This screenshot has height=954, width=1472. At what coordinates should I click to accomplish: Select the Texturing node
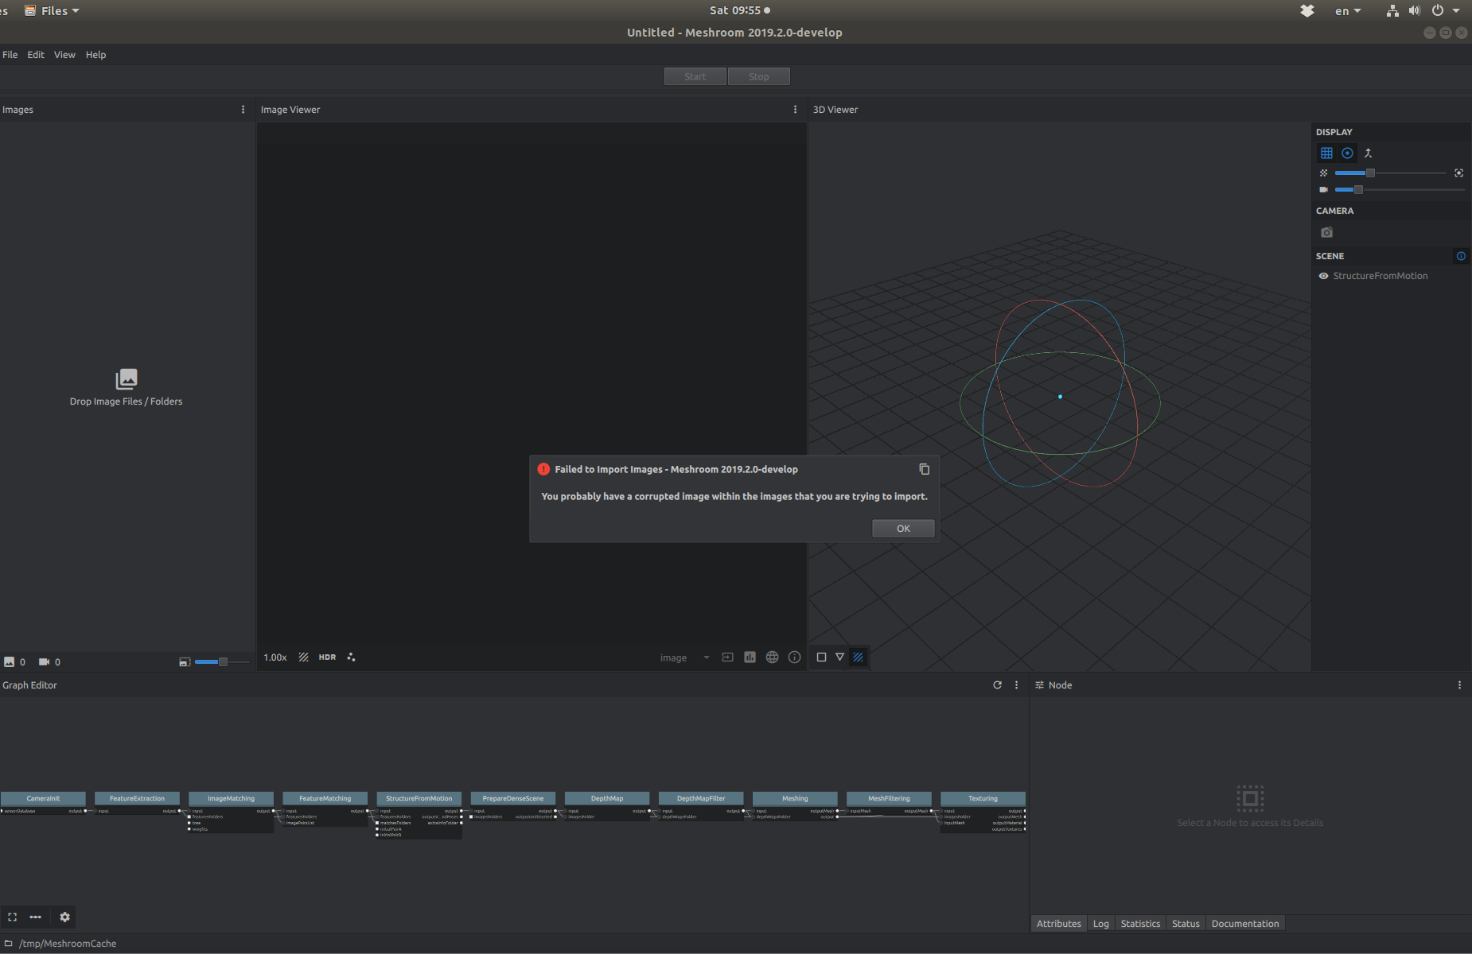point(983,798)
